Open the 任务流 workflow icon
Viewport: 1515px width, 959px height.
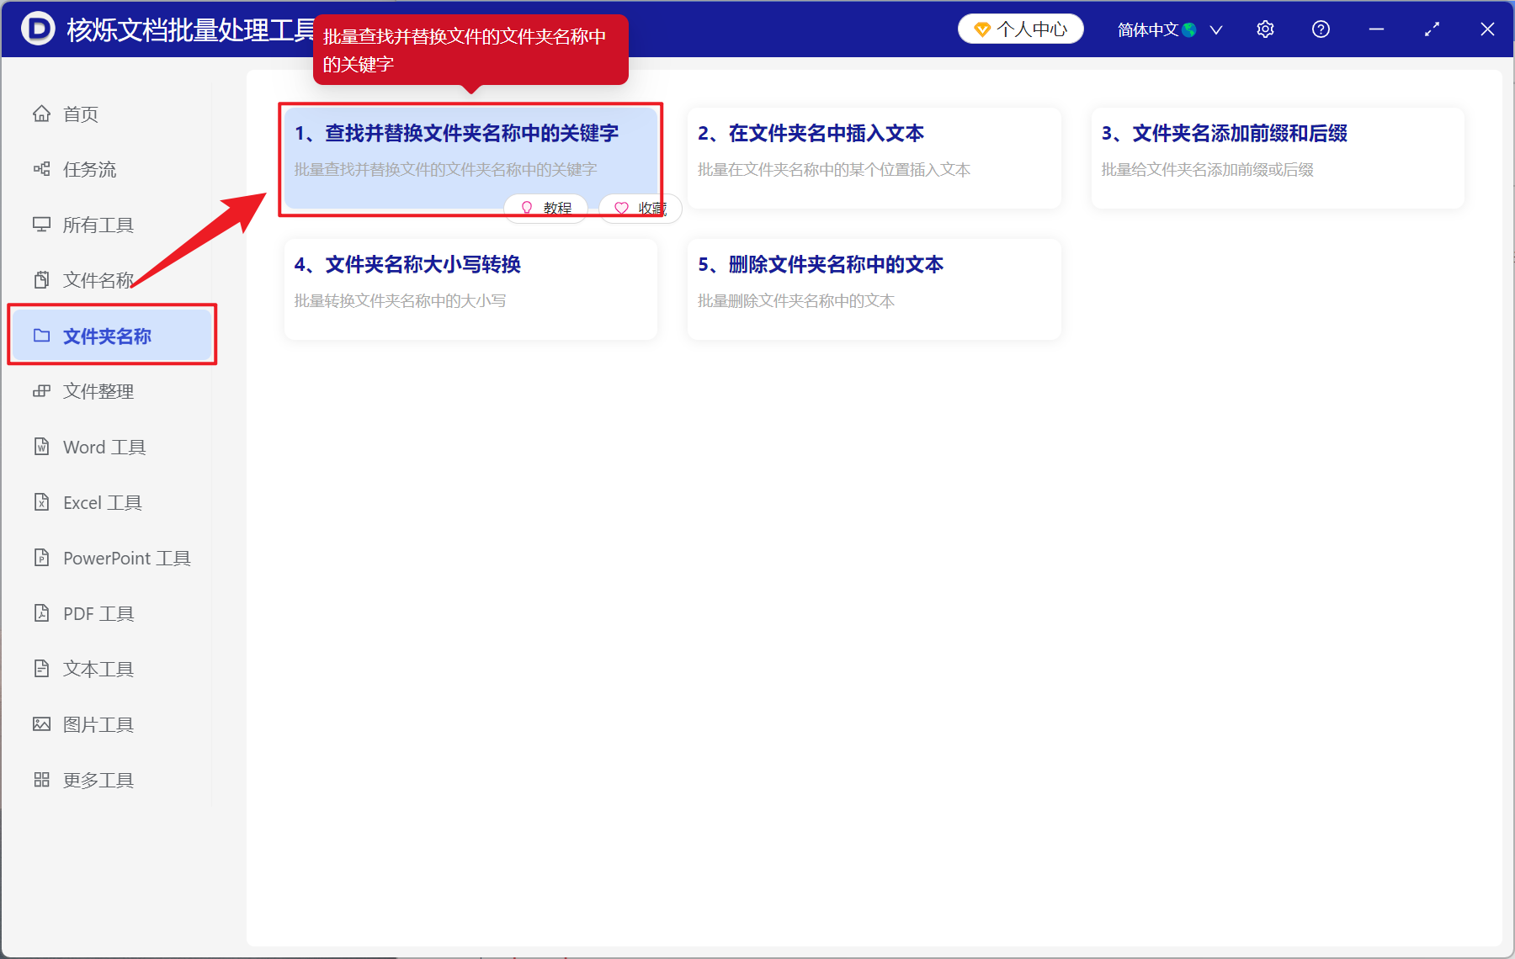pos(42,169)
